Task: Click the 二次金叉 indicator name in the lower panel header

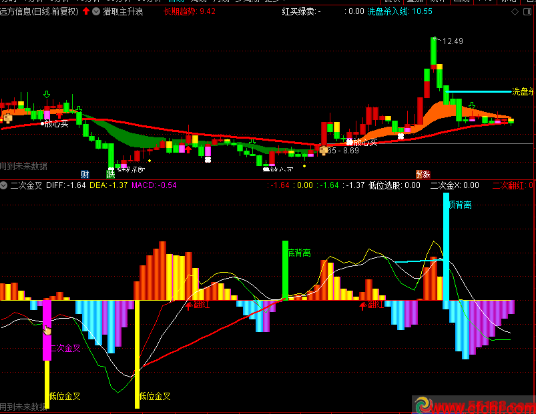Action: click(26, 185)
